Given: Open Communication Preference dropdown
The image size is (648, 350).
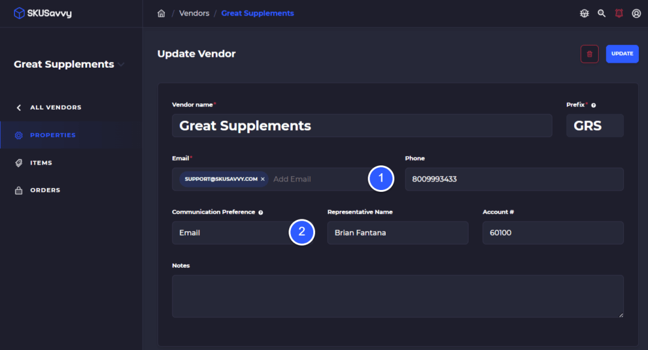Looking at the screenshot, I should (x=243, y=233).
